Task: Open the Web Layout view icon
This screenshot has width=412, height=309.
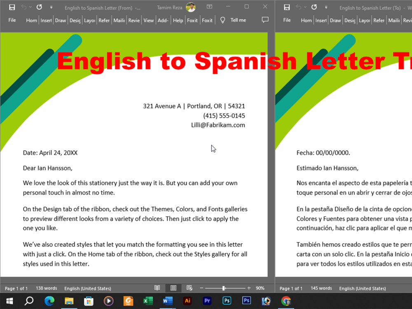Action: click(x=189, y=288)
